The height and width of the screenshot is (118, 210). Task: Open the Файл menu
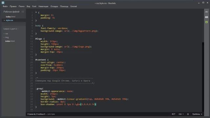(5, 7)
